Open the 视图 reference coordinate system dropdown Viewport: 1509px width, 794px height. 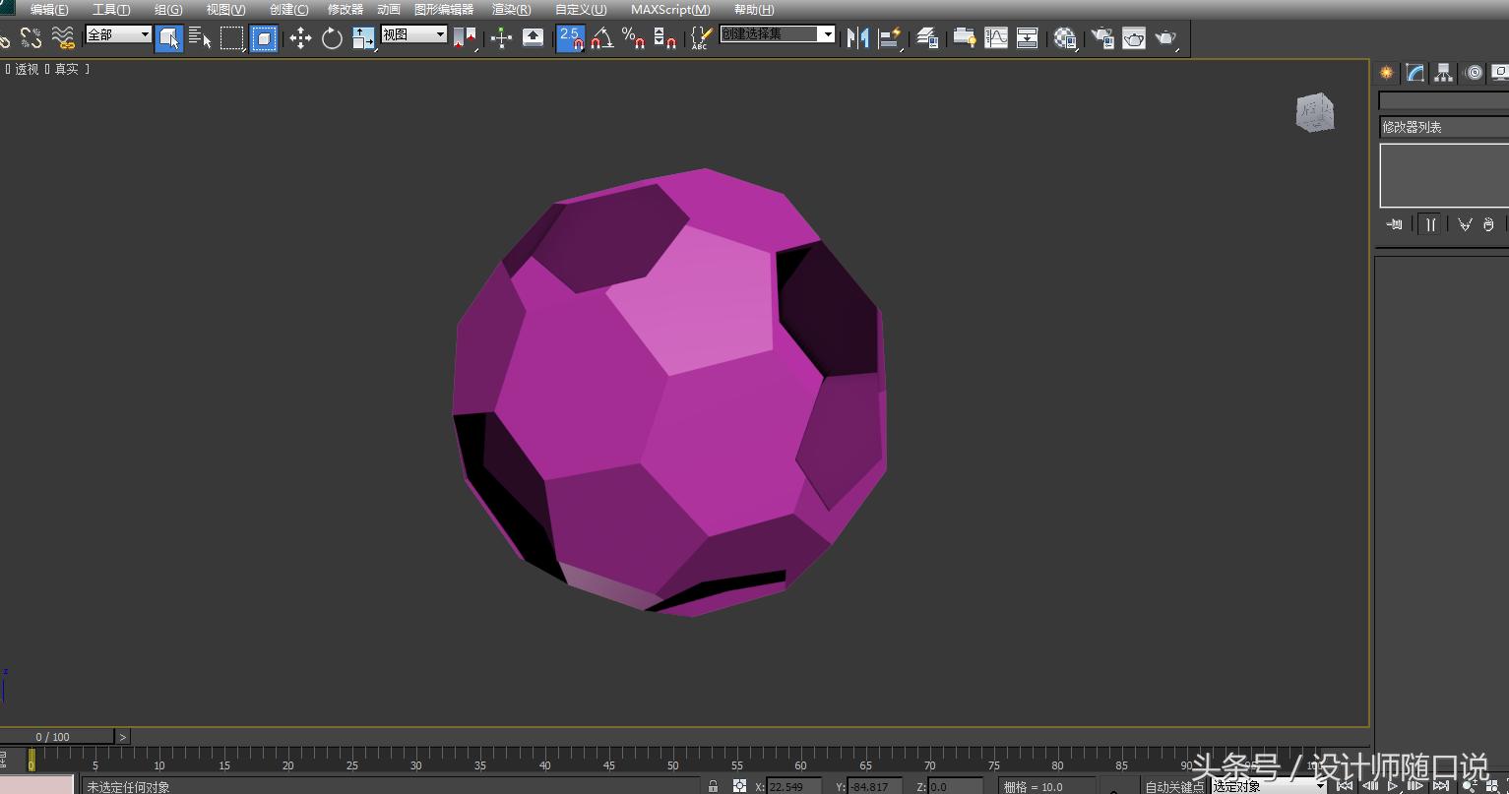pos(413,32)
